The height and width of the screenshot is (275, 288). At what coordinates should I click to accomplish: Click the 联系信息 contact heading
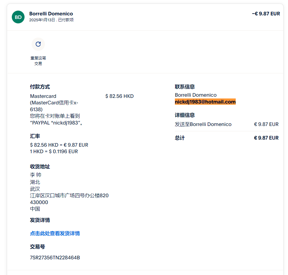[x=185, y=87]
